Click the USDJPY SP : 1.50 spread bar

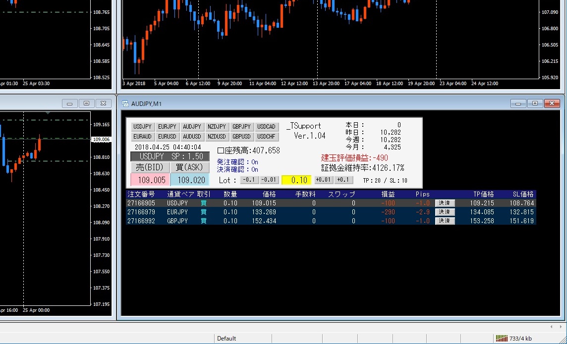[x=170, y=156]
